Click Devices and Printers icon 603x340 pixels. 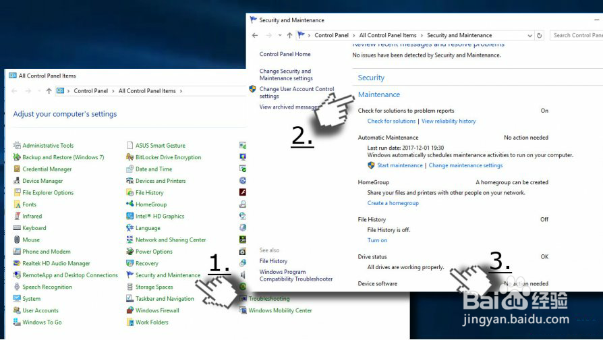click(x=130, y=181)
